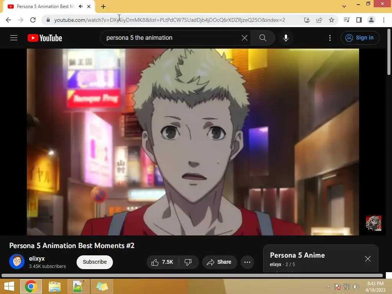Click the YouTube search magnifier button

(263, 38)
